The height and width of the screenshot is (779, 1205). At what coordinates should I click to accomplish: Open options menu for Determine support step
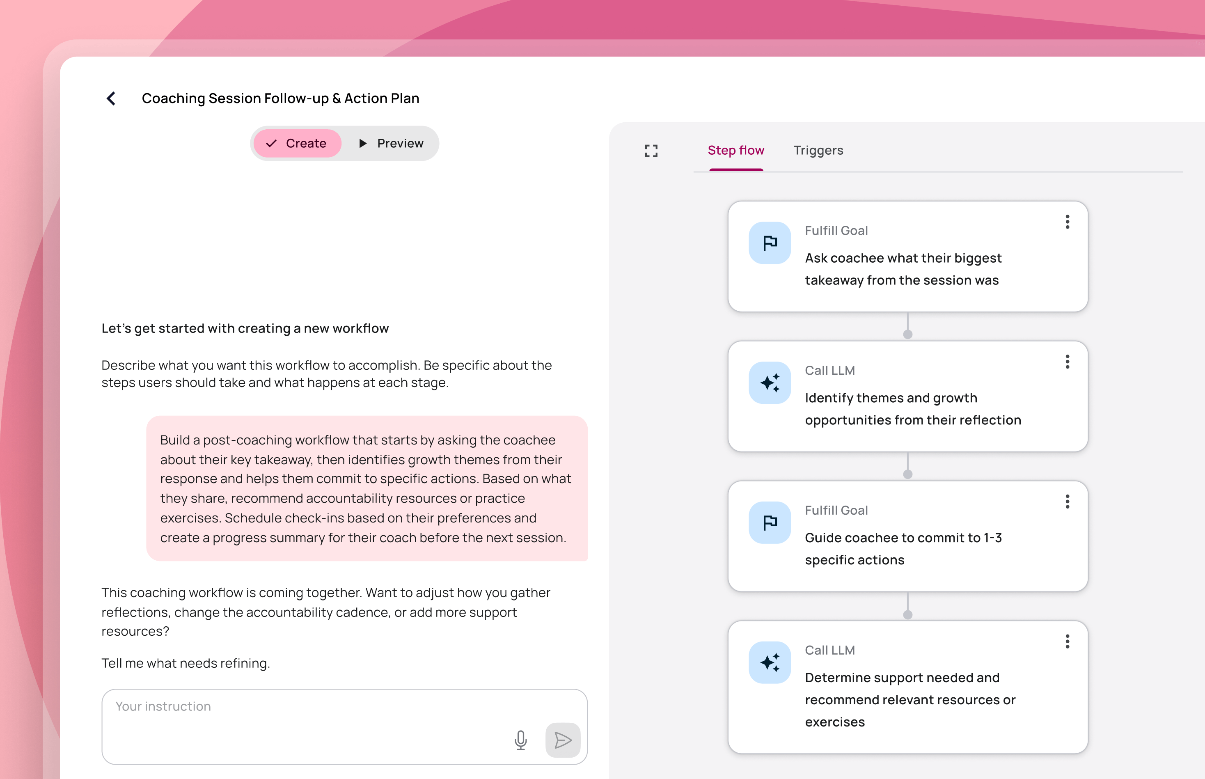click(x=1067, y=642)
